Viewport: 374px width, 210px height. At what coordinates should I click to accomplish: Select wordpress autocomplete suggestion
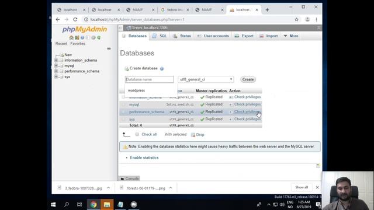(136, 90)
